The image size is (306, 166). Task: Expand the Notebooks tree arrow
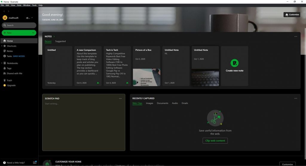coord(2,63)
